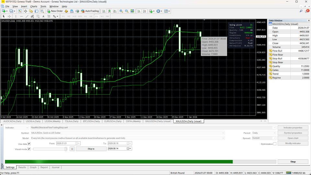Open the Spread dropdown
The height and width of the screenshot is (175, 311).
274,138
